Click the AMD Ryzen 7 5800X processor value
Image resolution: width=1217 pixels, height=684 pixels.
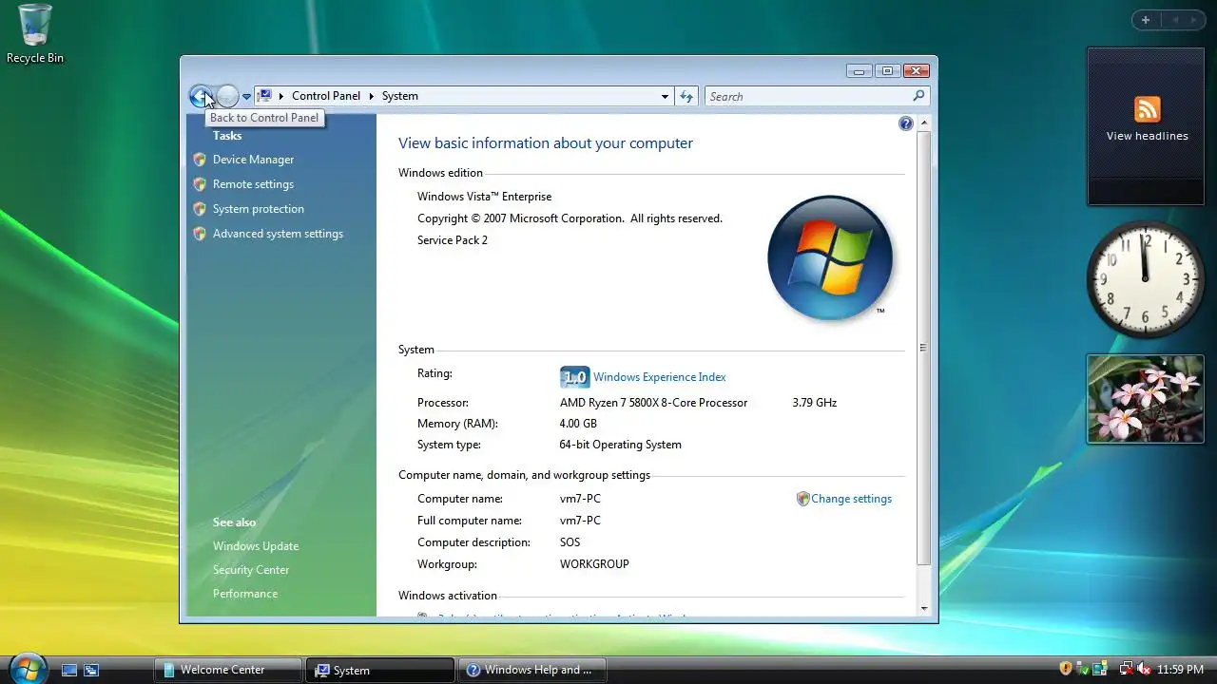(653, 403)
